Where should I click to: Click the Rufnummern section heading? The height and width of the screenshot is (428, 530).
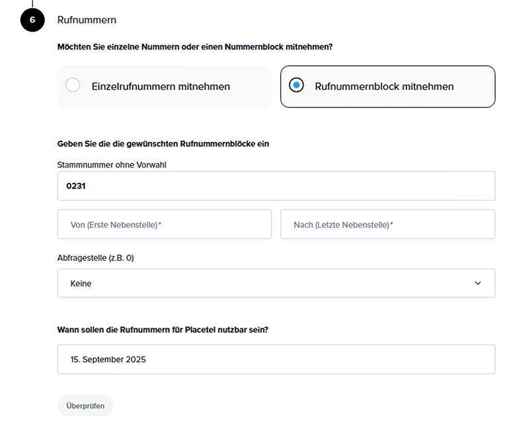click(x=87, y=20)
